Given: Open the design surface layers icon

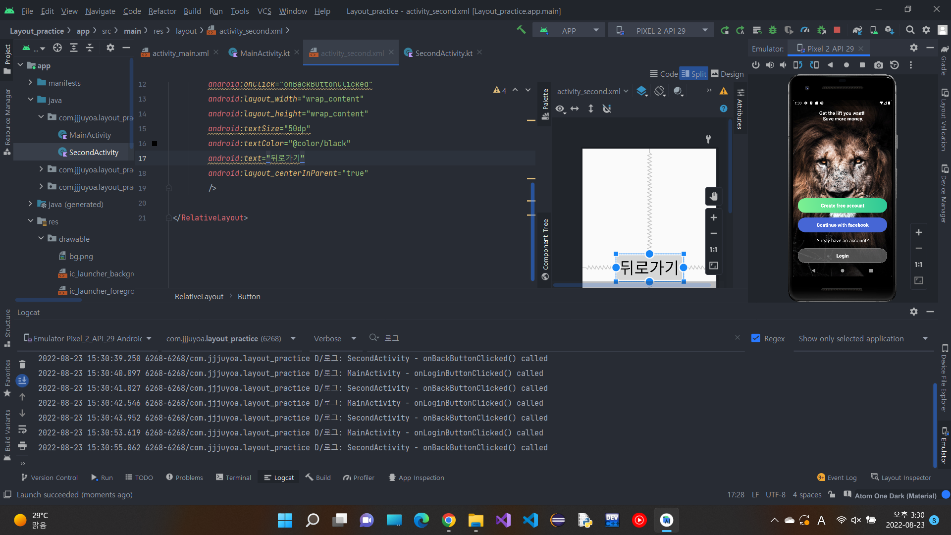Looking at the screenshot, I should pyautogui.click(x=642, y=91).
